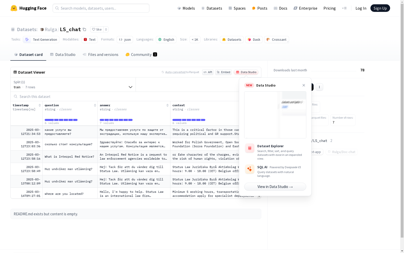Open the Rulga/Doc-chat space link
Image resolution: width=404 pixels, height=253 pixels.
click(x=341, y=152)
